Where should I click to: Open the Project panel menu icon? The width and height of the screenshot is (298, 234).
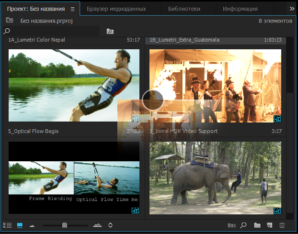click(x=72, y=9)
